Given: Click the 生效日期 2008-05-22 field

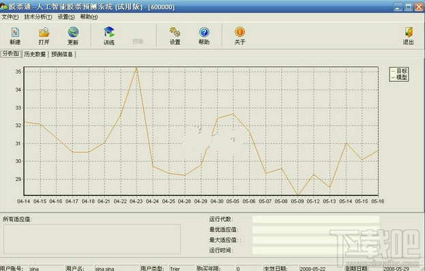Looking at the screenshot, I should pos(321,268).
